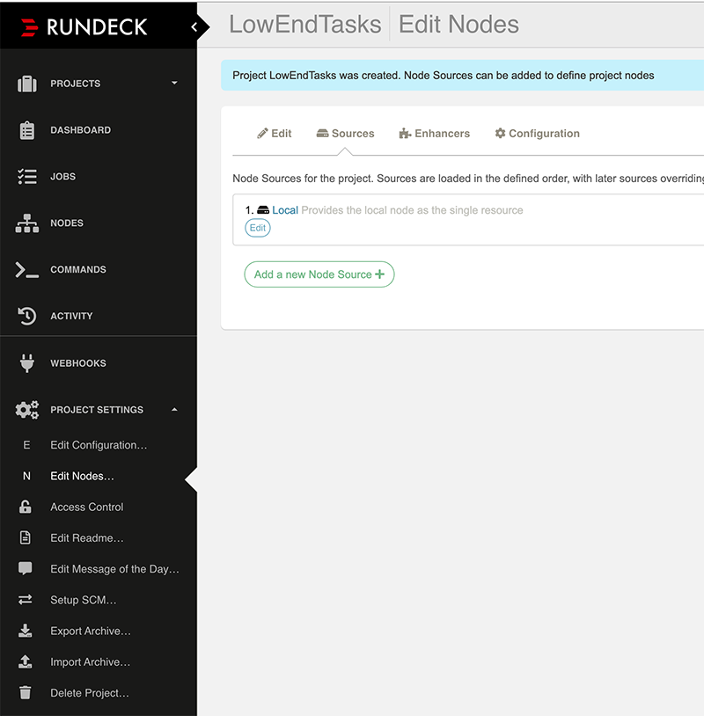Choose Export Archive… link
The height and width of the screenshot is (716, 704).
[x=91, y=631]
